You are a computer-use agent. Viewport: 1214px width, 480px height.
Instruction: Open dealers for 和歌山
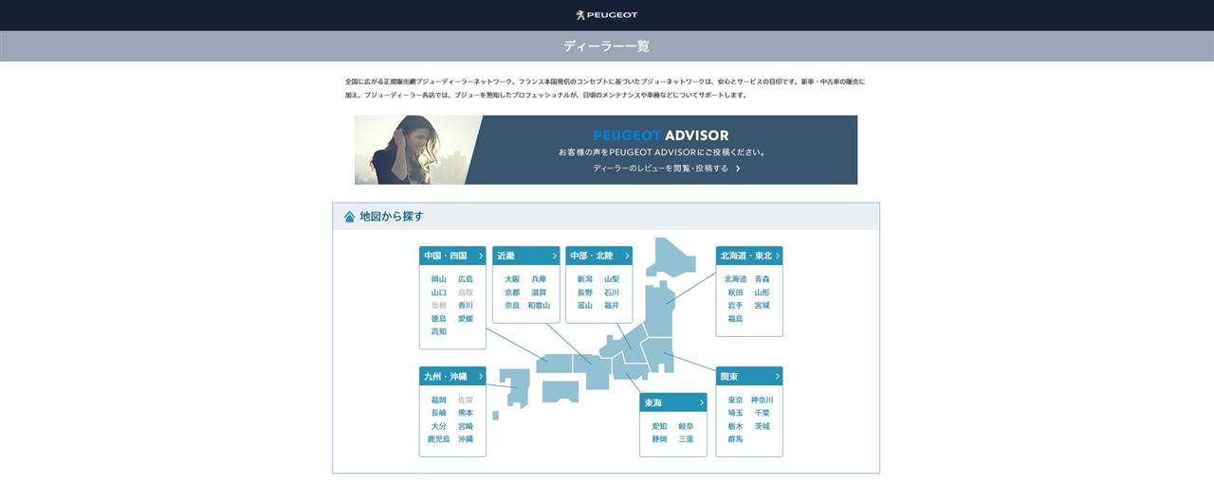[x=539, y=306]
